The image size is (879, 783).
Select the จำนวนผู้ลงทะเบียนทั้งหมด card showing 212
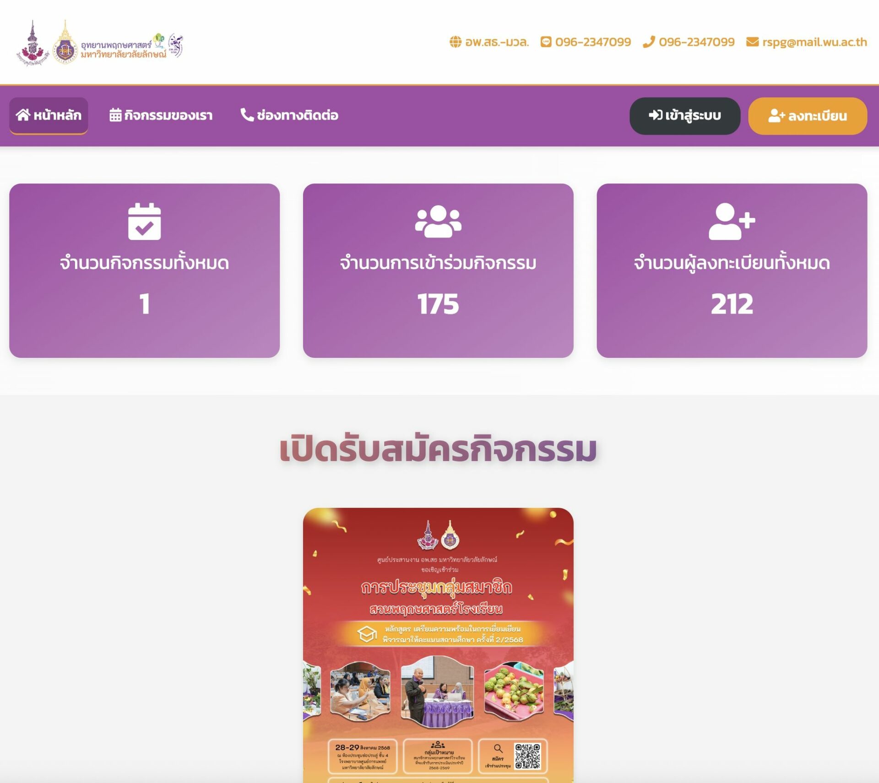(x=732, y=270)
